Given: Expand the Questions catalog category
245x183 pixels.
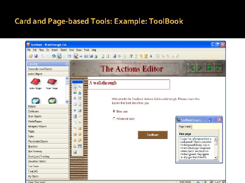Looking at the screenshot, I should point(48,146).
